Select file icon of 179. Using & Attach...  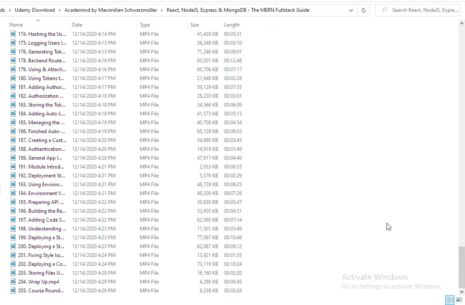[13, 70]
